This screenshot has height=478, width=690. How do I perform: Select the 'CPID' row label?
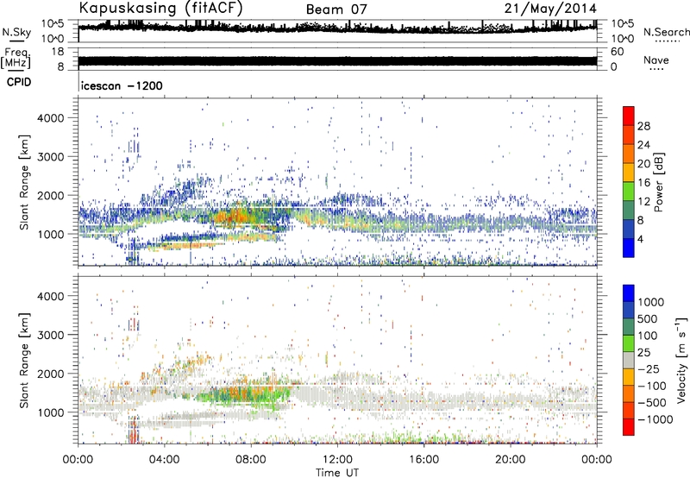pos(19,82)
